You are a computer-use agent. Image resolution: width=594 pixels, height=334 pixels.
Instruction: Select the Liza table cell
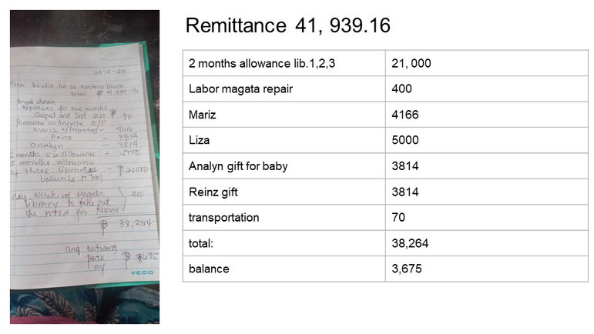284,140
